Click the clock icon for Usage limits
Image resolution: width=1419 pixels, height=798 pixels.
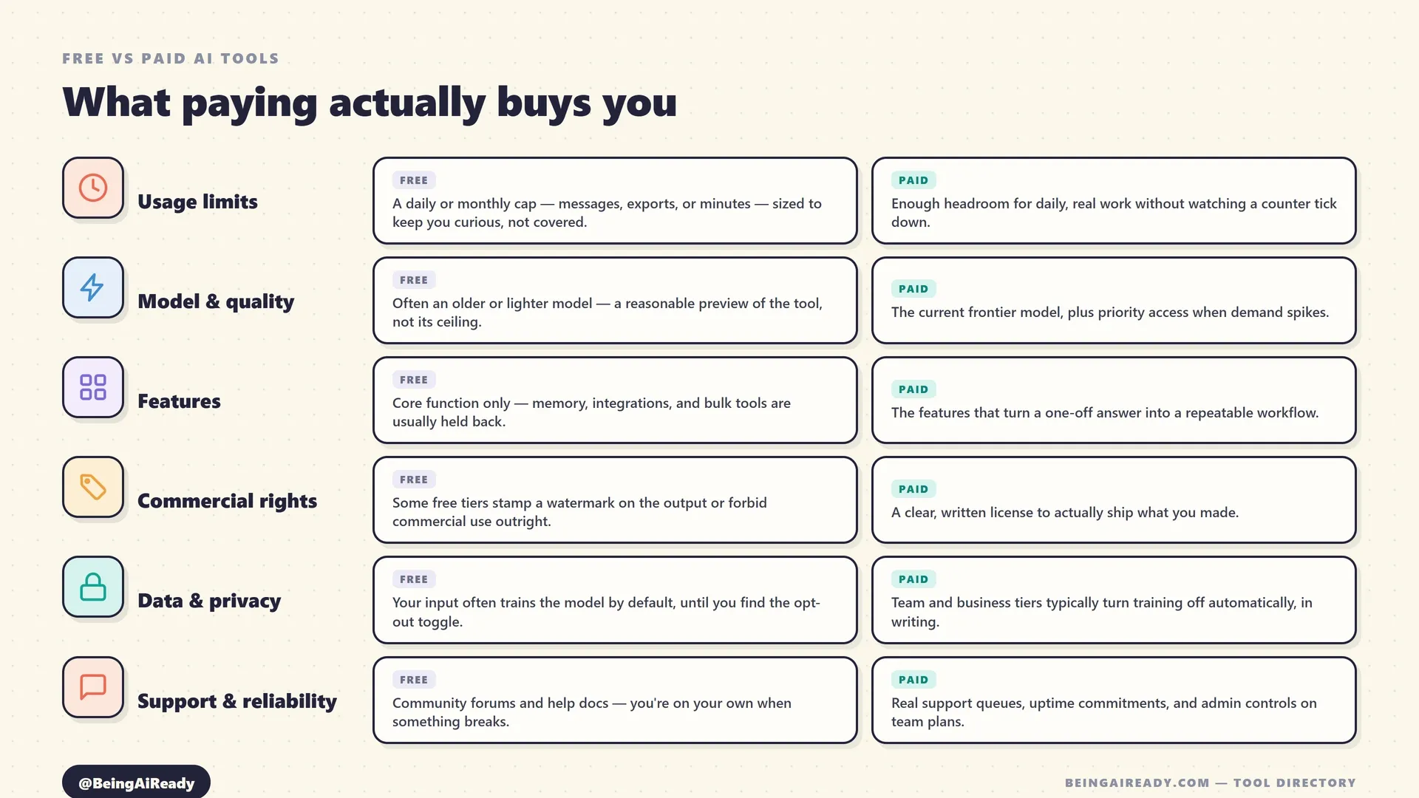[x=93, y=188]
